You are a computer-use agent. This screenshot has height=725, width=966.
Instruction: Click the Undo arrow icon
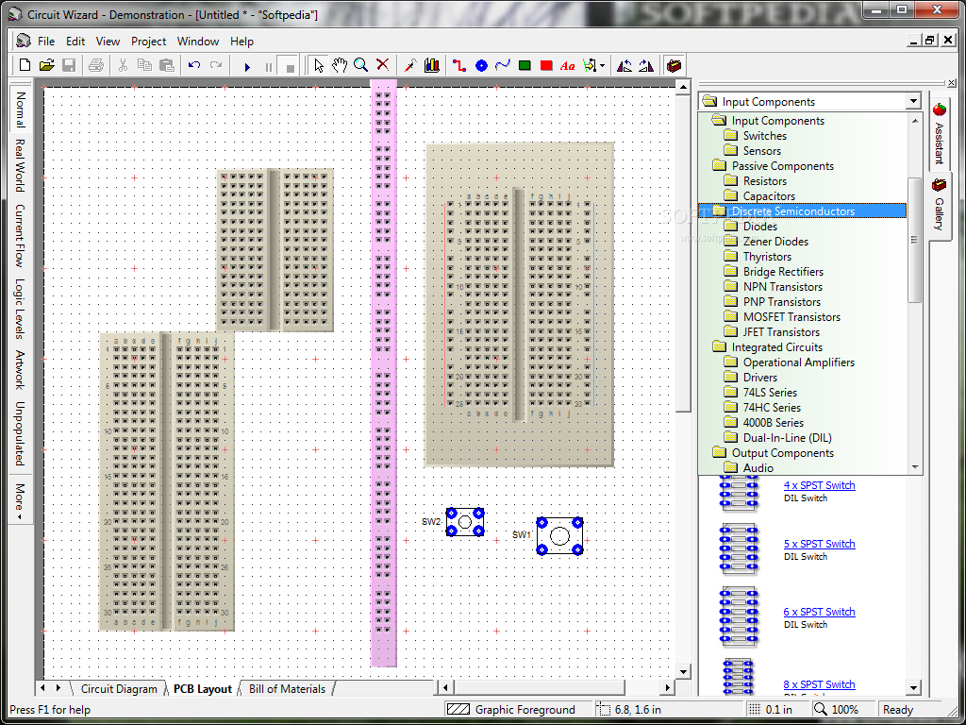[x=194, y=65]
